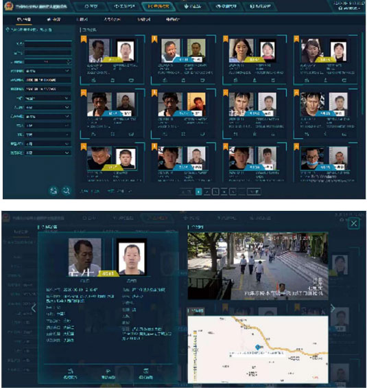Click the up/down stepper on the third filter field
Image resolution: width=367 pixels, height=388 pixels.
pyautogui.click(x=69, y=62)
